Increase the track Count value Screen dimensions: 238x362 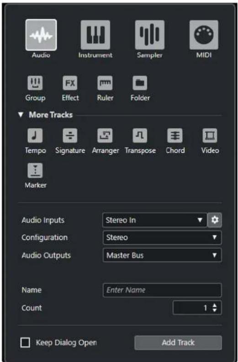[x=215, y=305]
